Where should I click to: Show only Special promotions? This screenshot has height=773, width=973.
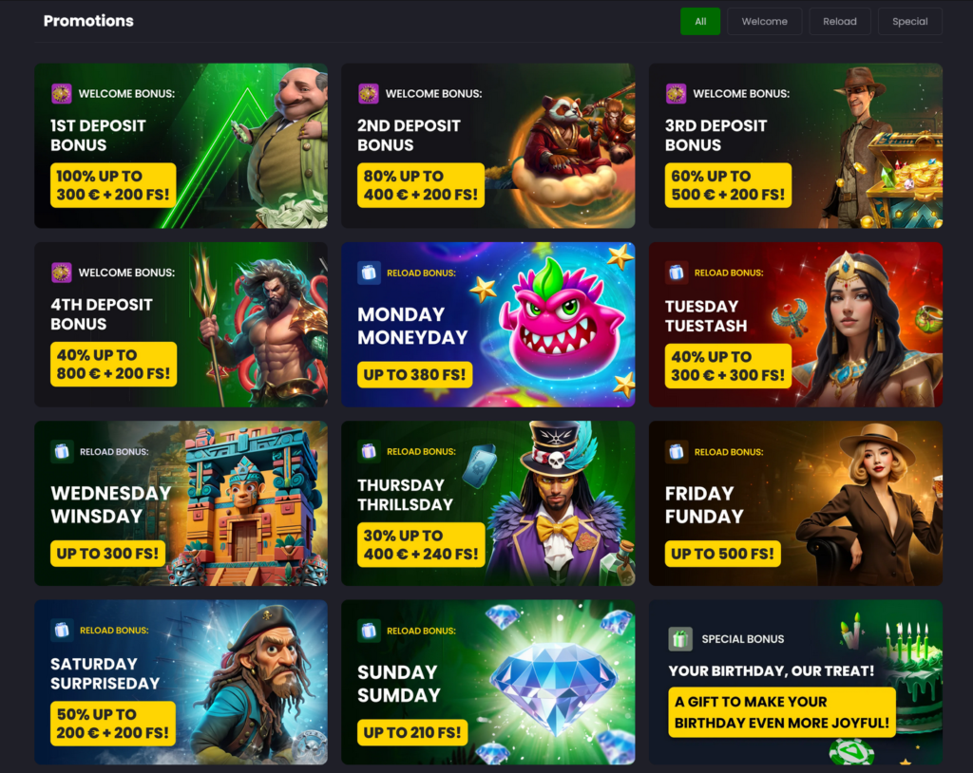click(x=909, y=21)
